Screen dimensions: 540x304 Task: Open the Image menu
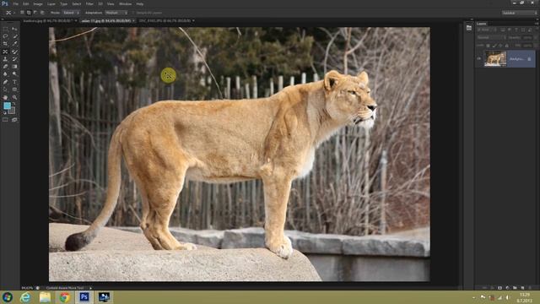(x=37, y=3)
